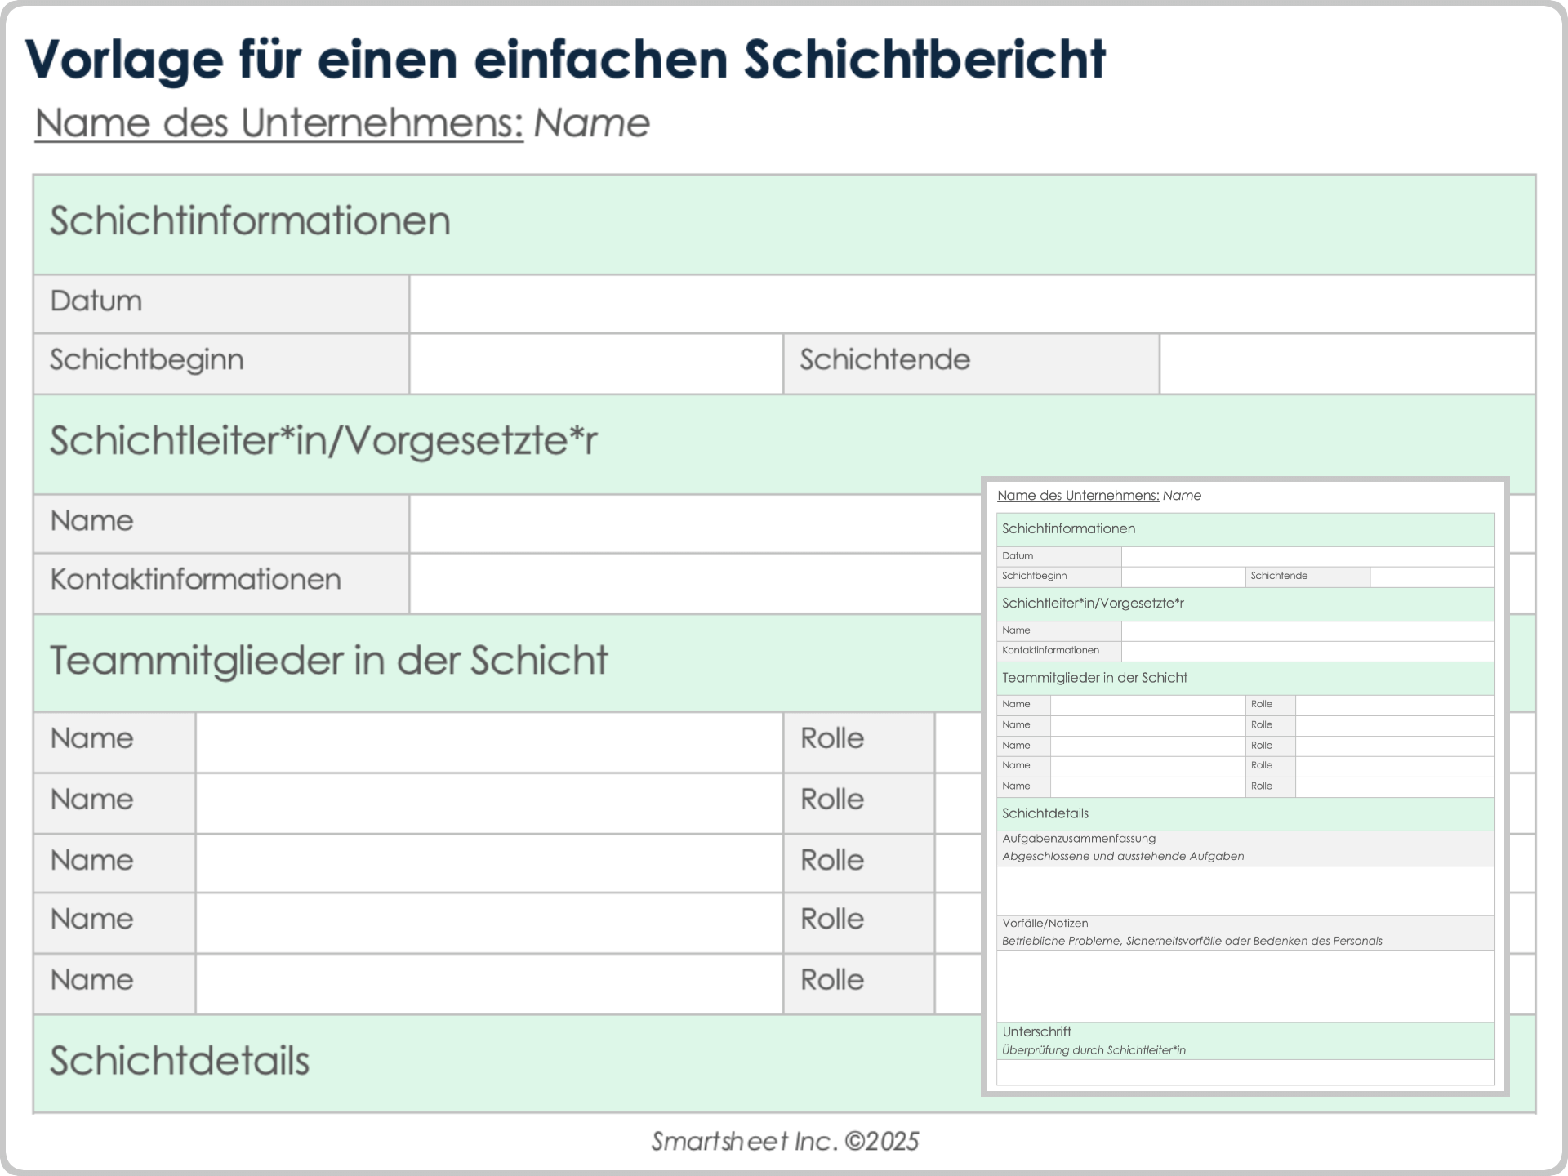1568x1176 pixels.
Task: Click the empty field after Schichtende
Action: tap(1347, 363)
